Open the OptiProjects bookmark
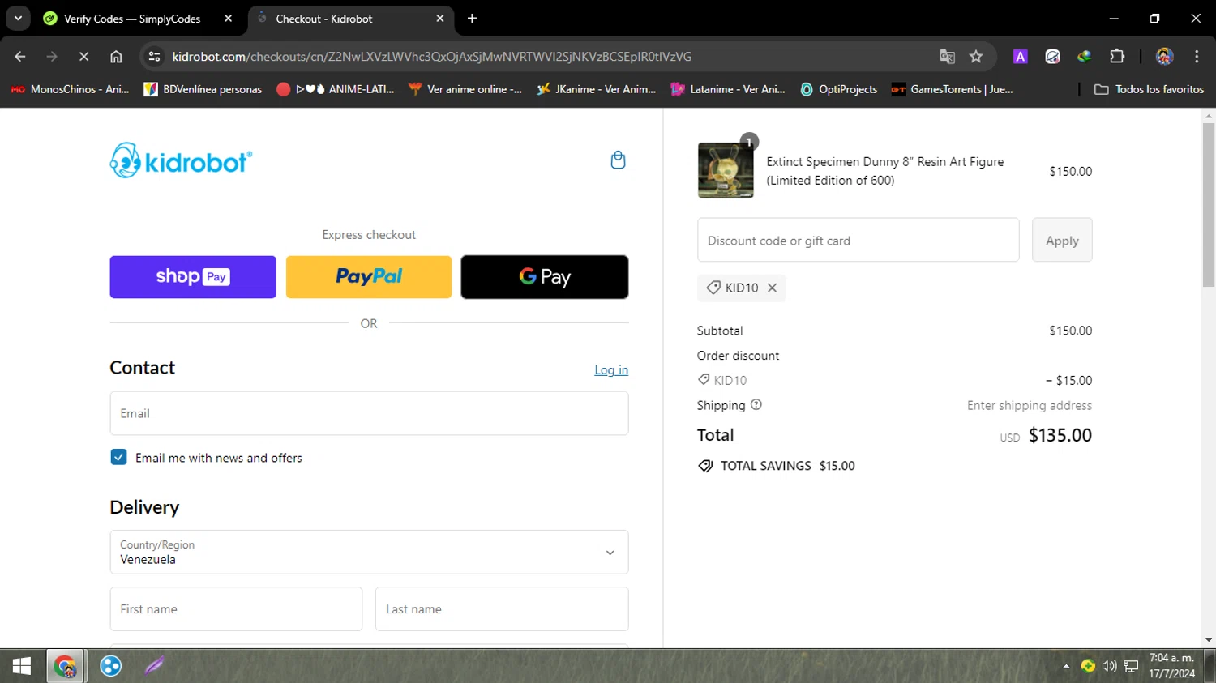1216x683 pixels. (x=838, y=89)
